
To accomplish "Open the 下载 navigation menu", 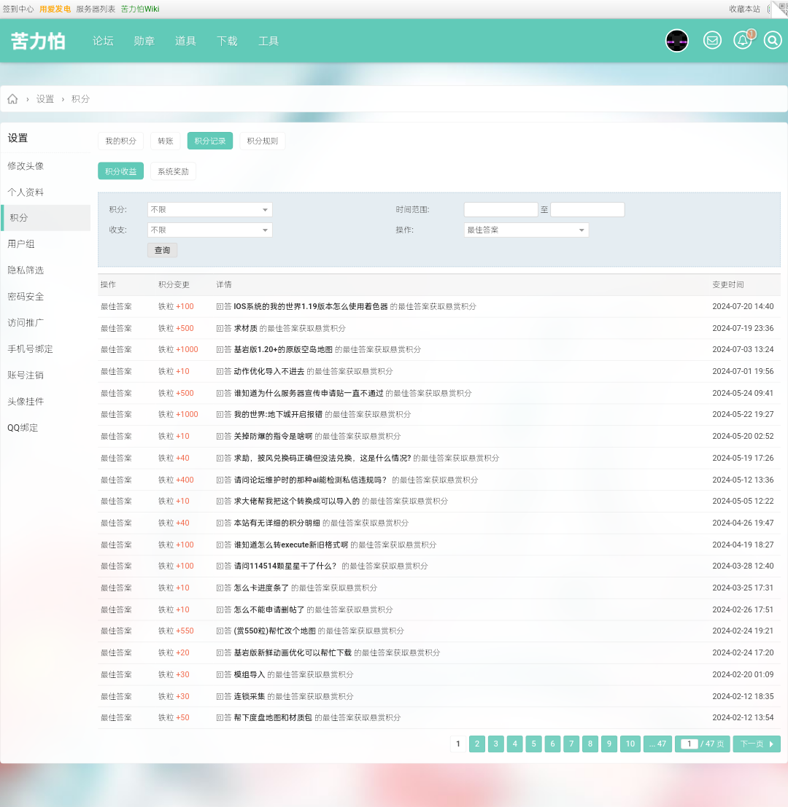I will coord(227,41).
